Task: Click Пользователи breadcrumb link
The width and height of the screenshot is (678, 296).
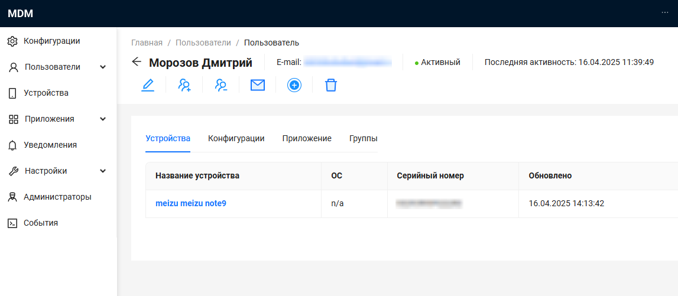Action: click(x=203, y=43)
